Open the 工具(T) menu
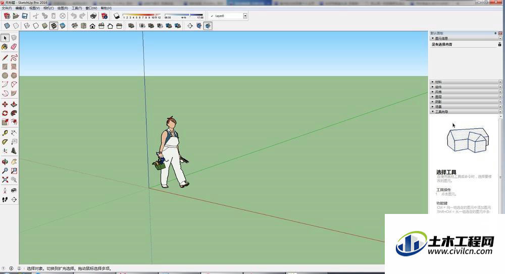This screenshot has height=274, width=505. [77, 8]
